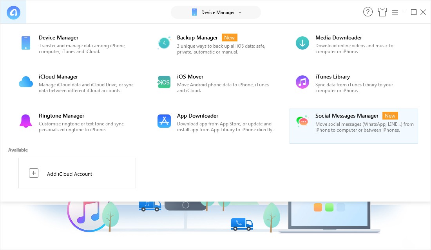Expand the Device Manager dropdown chevron

240,12
